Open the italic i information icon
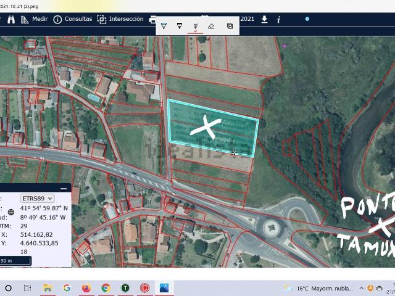The height and width of the screenshot is (296, 395). pos(278,19)
